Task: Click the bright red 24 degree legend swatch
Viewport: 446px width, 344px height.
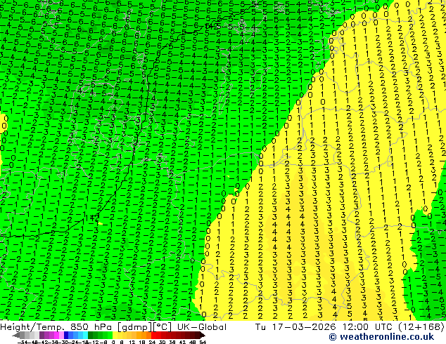Action: (x=153, y=335)
